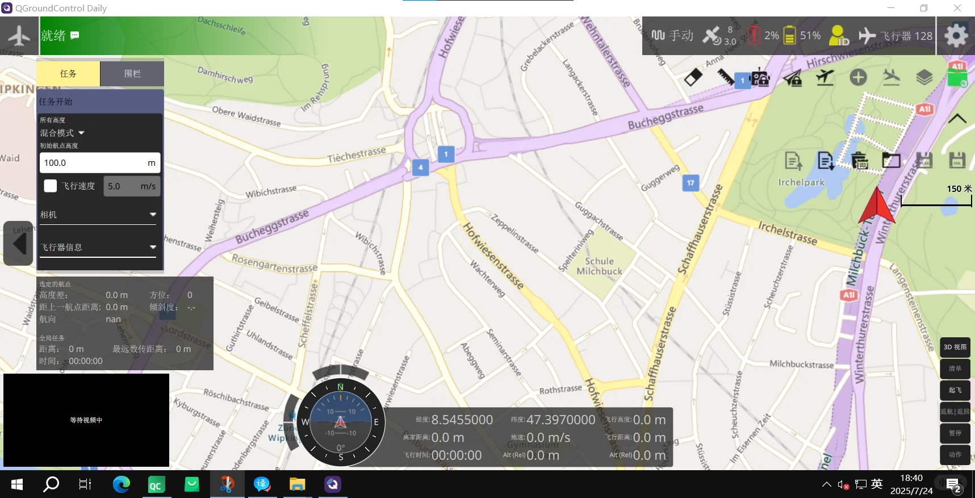Click the blue waypoint 17 map marker
The image size is (975, 498).
(691, 183)
